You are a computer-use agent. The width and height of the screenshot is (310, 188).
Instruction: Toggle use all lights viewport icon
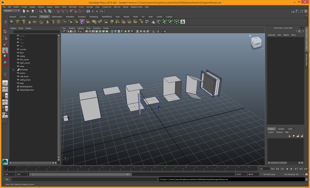coord(125,31)
